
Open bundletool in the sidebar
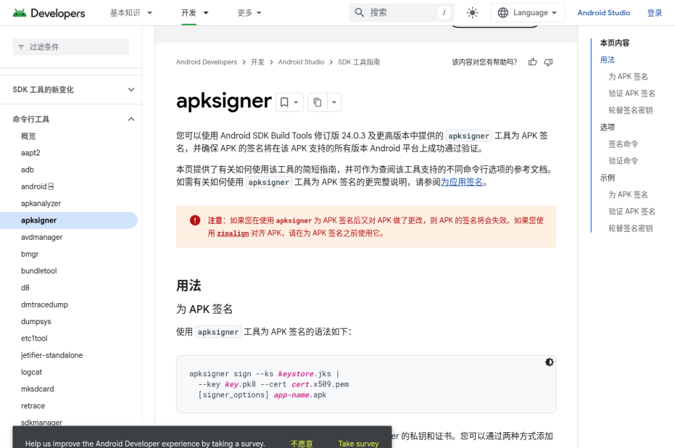[39, 271]
